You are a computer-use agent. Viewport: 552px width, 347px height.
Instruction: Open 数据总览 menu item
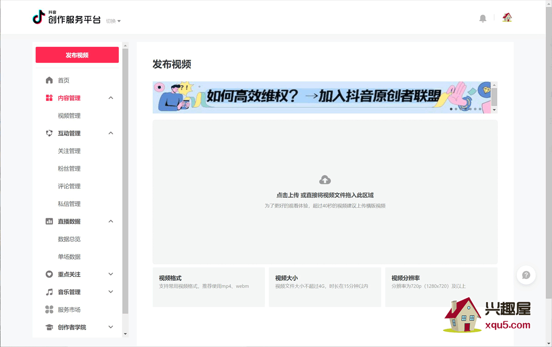(69, 239)
